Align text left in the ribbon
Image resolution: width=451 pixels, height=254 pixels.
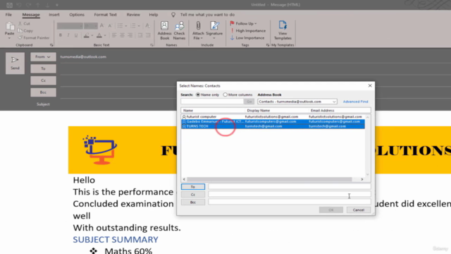114,35
